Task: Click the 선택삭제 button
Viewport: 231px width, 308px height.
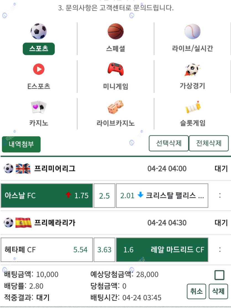Action: (x=168, y=143)
